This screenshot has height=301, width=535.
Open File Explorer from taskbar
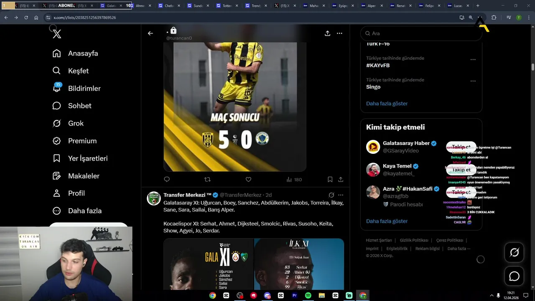tap(322, 296)
